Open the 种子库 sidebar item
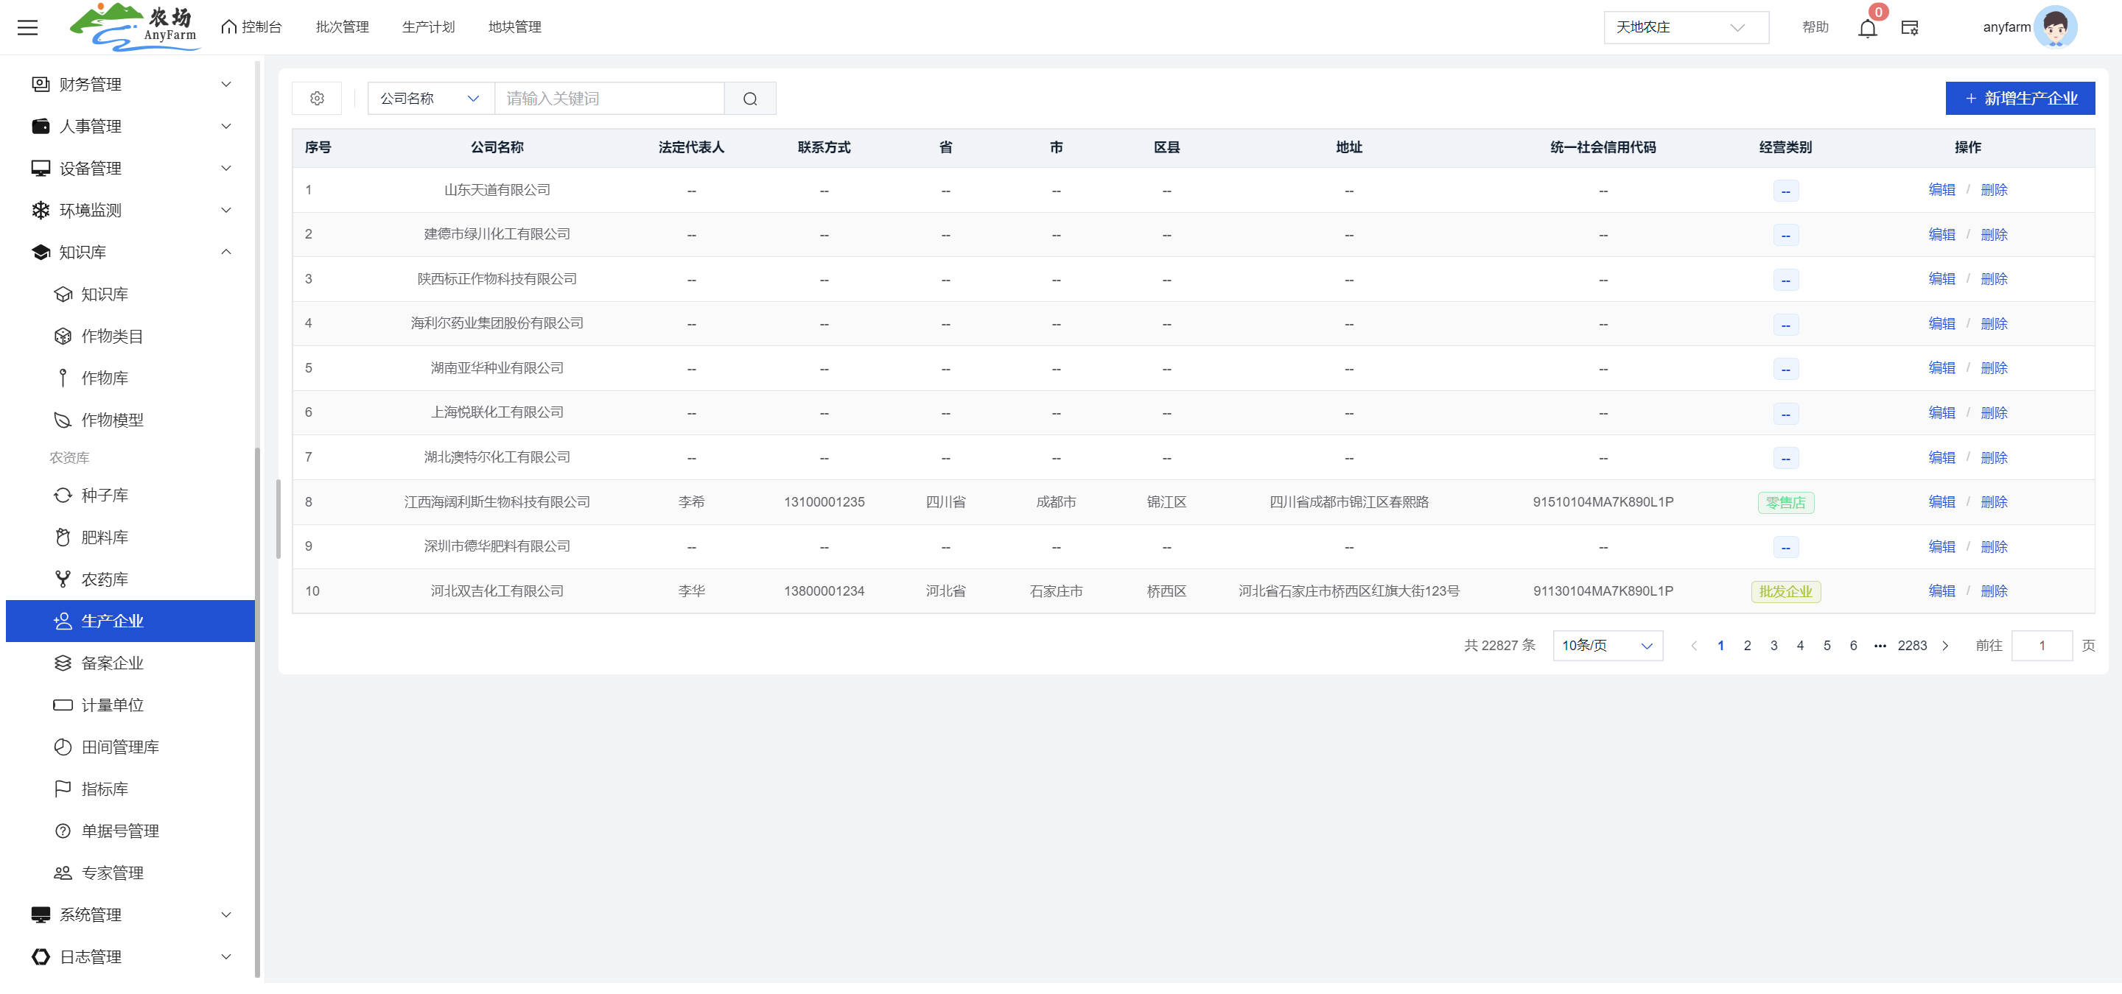Image resolution: width=2122 pixels, height=994 pixels. point(105,496)
